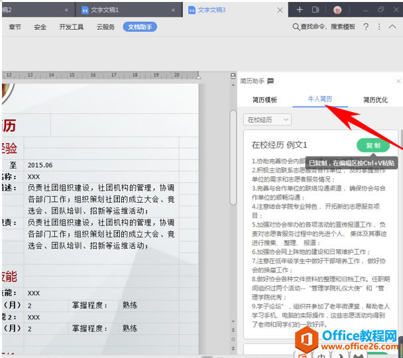This screenshot has width=403, height=358.
Task: Click sample line 6.加强协会网上阵地的建设
Action: pos(311,252)
